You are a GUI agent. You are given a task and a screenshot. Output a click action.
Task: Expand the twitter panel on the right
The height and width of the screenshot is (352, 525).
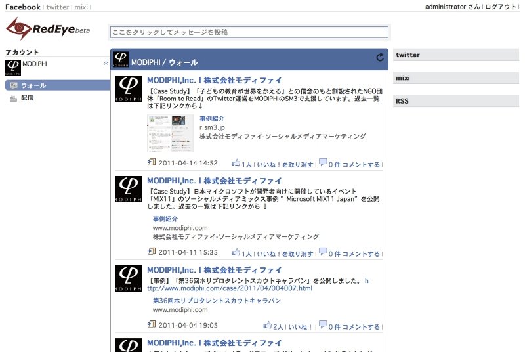click(456, 55)
